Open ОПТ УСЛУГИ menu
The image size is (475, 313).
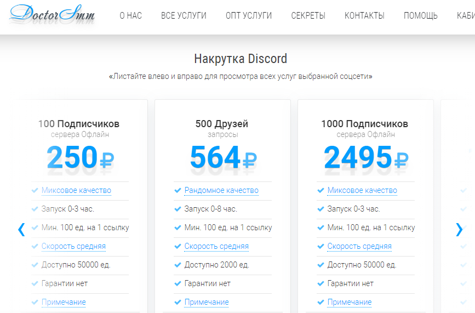tap(249, 15)
